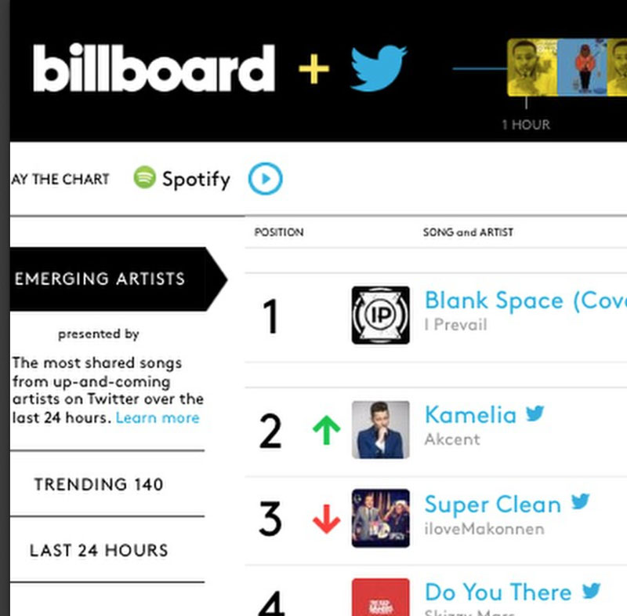
Task: Click the Twitter bird icon beside Do You There
Action: pyautogui.click(x=592, y=590)
